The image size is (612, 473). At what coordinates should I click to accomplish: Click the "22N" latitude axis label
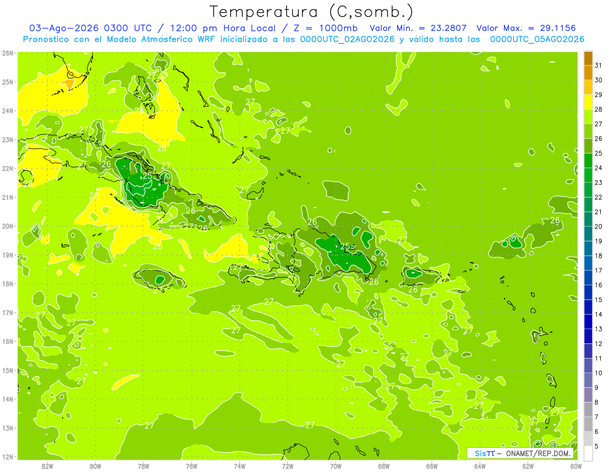(x=8, y=168)
